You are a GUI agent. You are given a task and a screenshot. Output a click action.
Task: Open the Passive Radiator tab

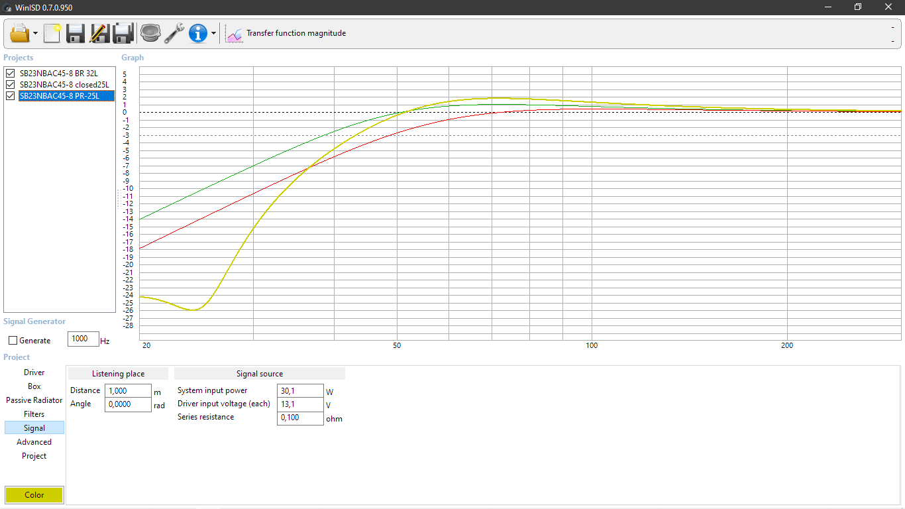pos(34,400)
